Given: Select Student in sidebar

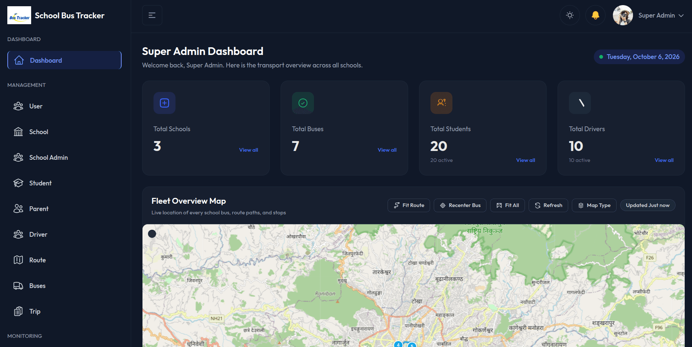Looking at the screenshot, I should coord(64,183).
